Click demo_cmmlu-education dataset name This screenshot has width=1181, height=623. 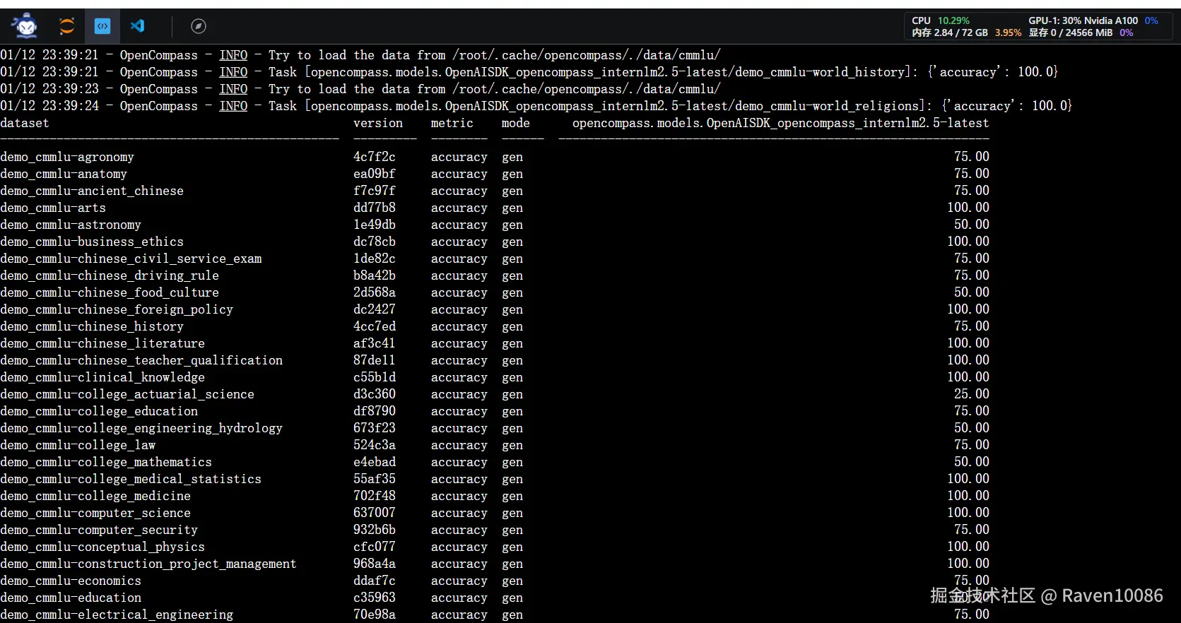click(x=71, y=598)
